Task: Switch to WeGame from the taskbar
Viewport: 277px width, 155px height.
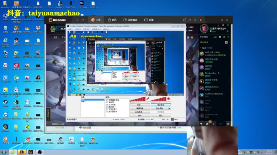Action: 30,152
